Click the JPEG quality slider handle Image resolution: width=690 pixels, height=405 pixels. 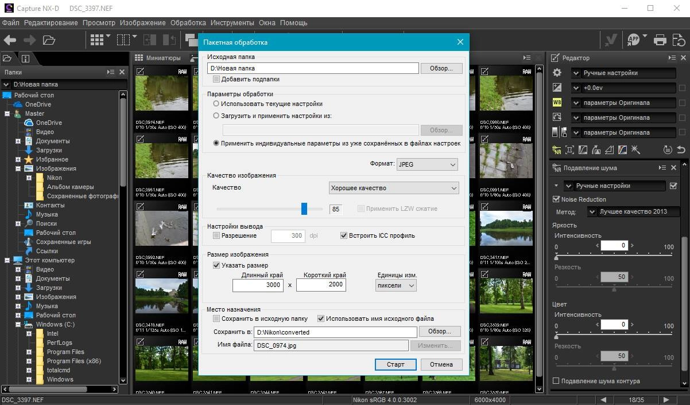(x=304, y=209)
